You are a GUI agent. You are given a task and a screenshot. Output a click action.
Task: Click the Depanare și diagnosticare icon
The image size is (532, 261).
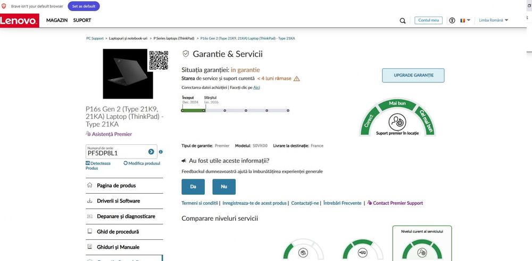pos(89,216)
